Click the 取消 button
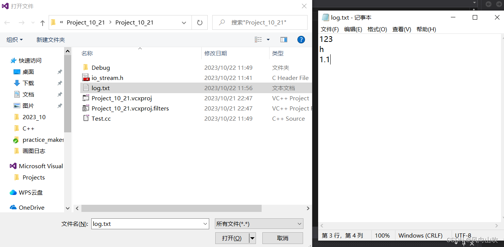This screenshot has height=247, width=504. (283, 238)
